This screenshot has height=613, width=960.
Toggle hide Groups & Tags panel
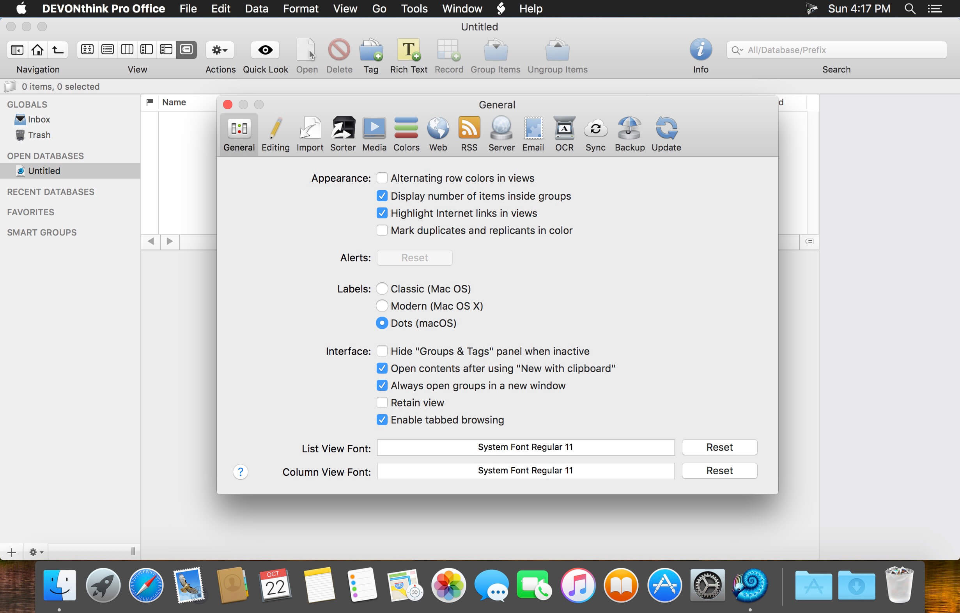pyautogui.click(x=382, y=351)
